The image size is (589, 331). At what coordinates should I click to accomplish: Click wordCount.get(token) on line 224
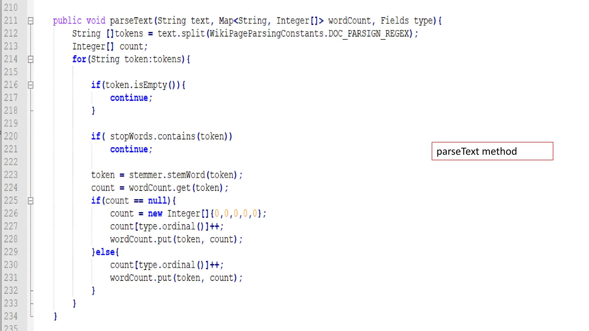[176, 188]
